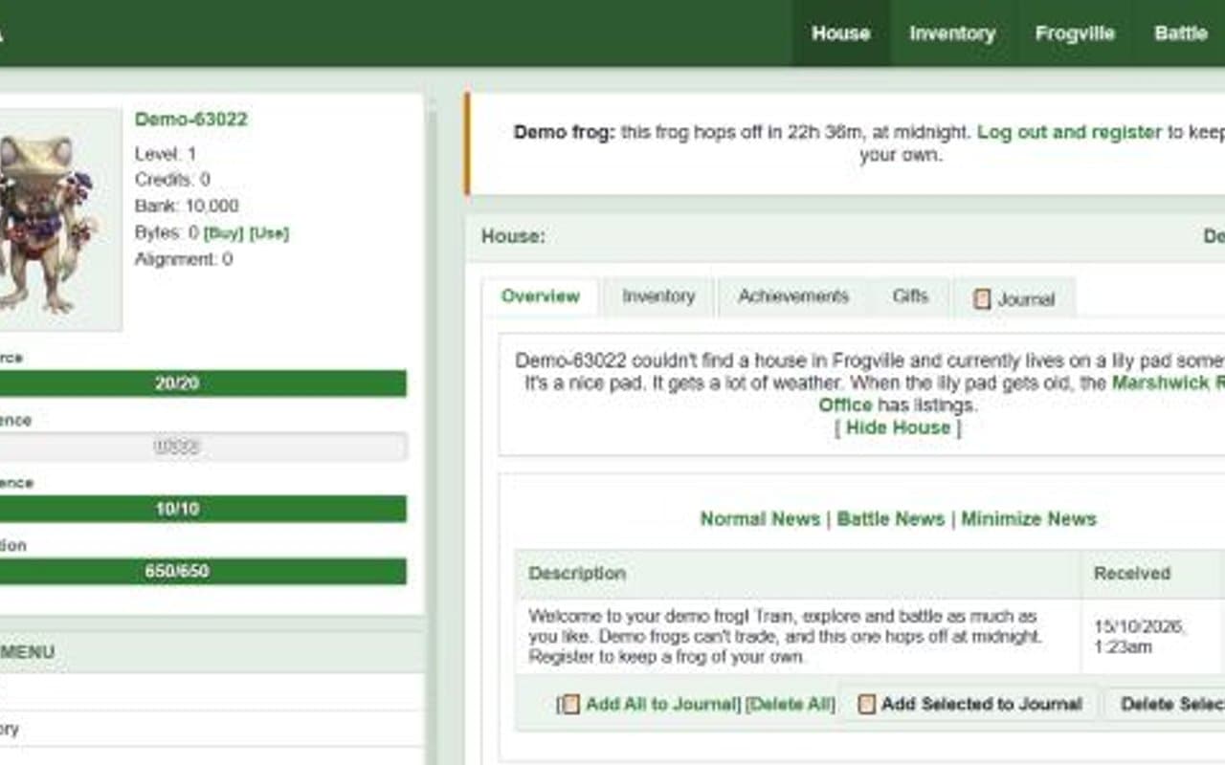Click the 'Alignment: 0' stat line
Screen dimensions: 1225x765
click(x=184, y=259)
